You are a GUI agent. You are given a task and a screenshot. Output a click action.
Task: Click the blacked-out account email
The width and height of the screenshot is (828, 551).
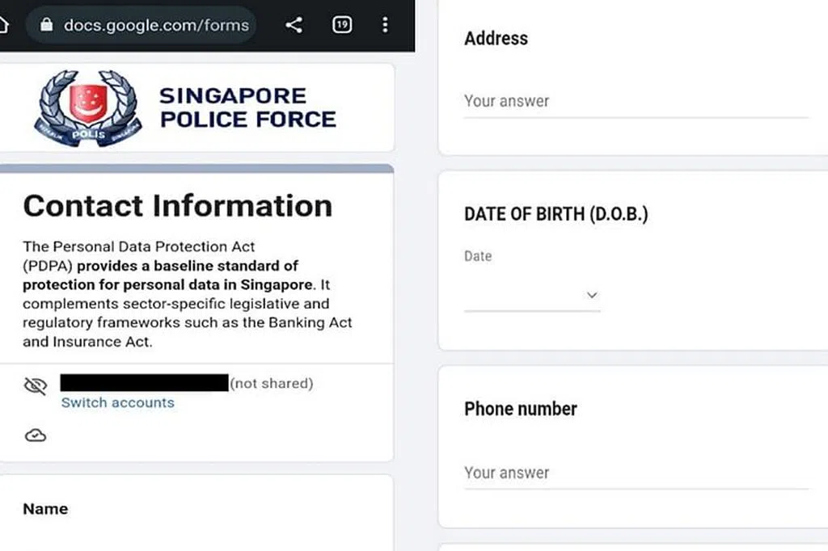[145, 383]
